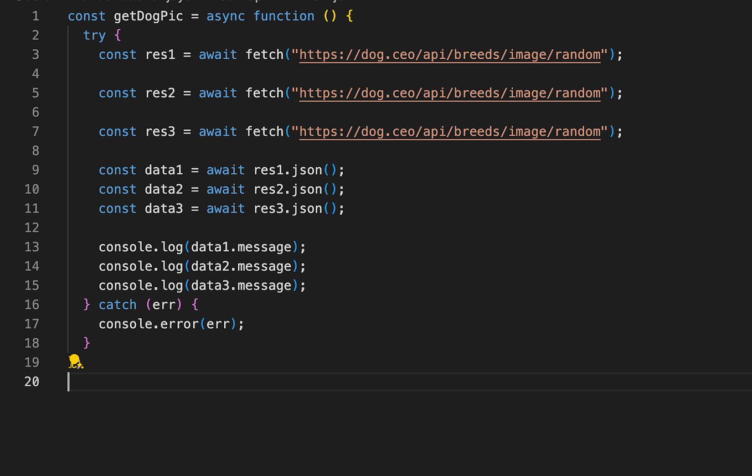Select the getDogPic function name
The image size is (752, 476).
pos(148,16)
